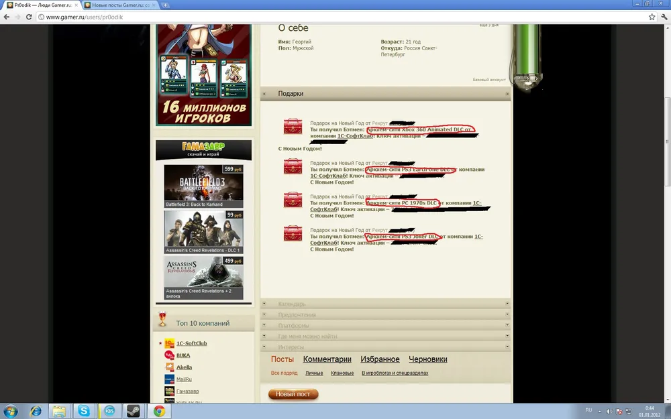Open the 1C-SoftClub company link
Viewport: 671px width, 419px height.
click(192, 343)
